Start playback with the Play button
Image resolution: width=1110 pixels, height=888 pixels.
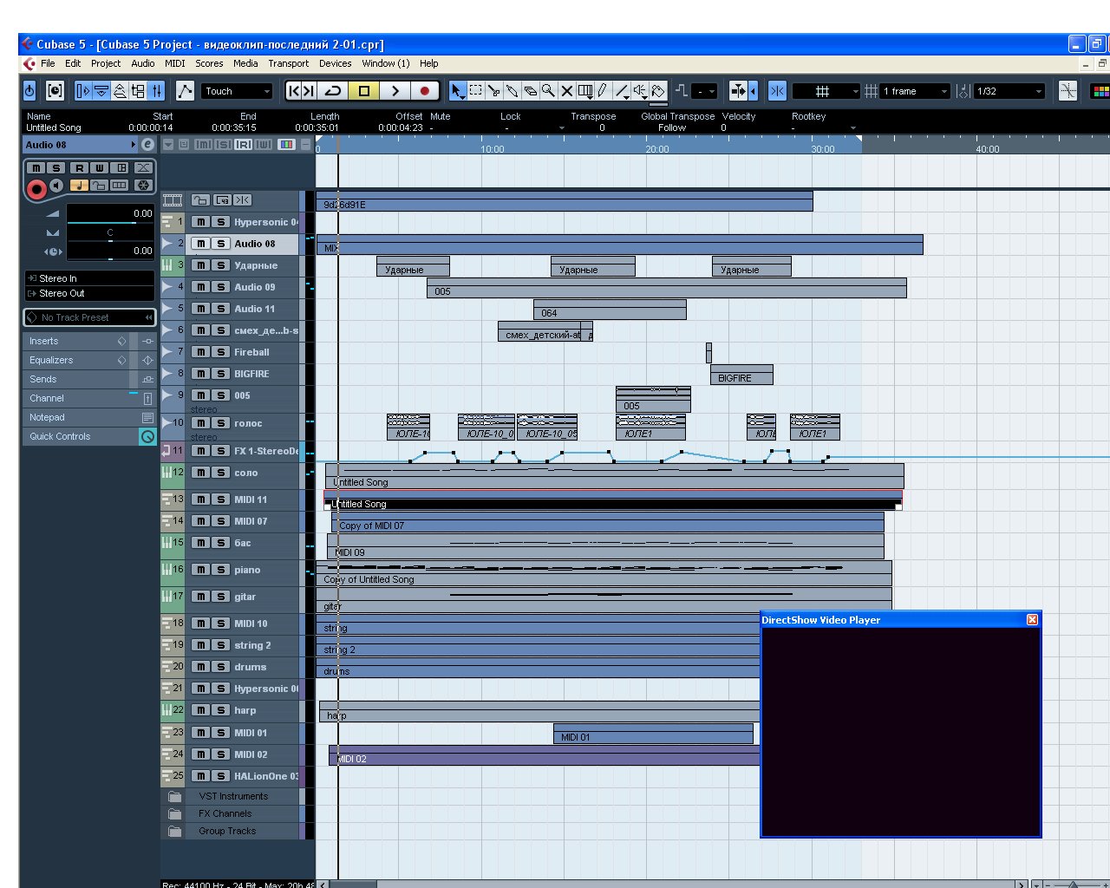[395, 90]
